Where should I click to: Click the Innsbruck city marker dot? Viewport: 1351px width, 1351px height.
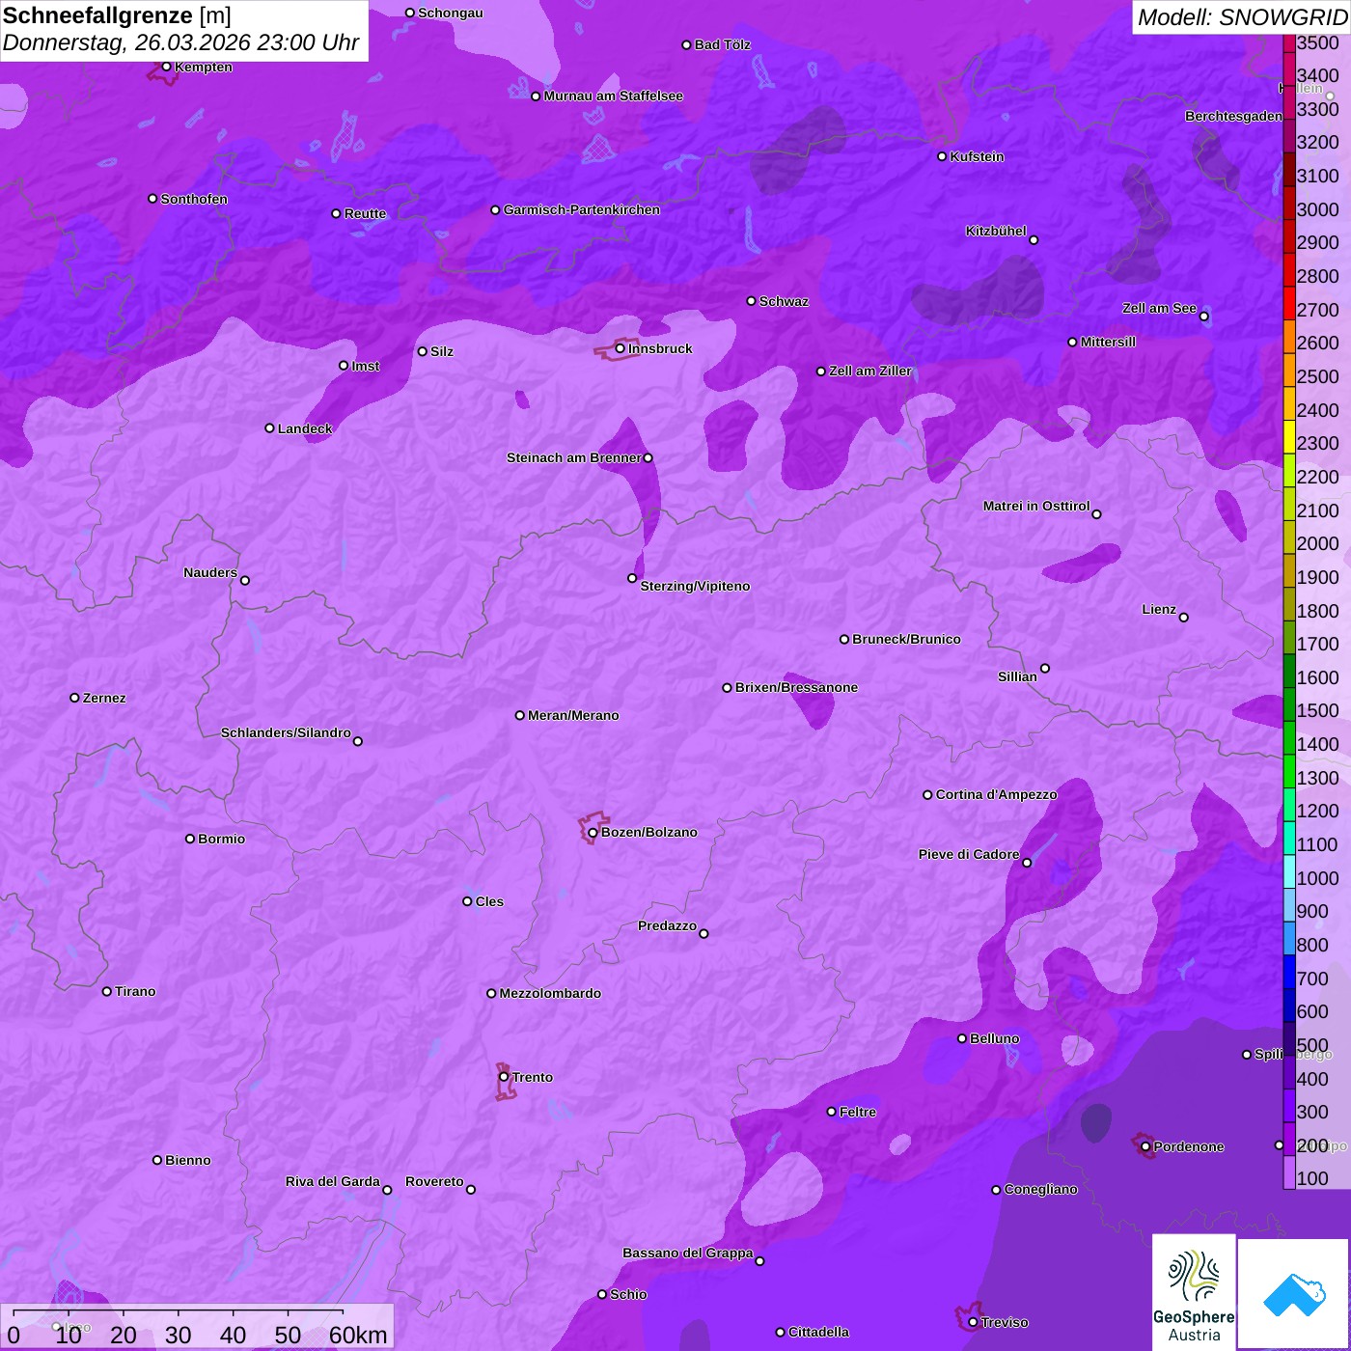(620, 348)
